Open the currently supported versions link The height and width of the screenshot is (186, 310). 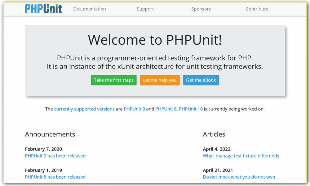pos(84,109)
